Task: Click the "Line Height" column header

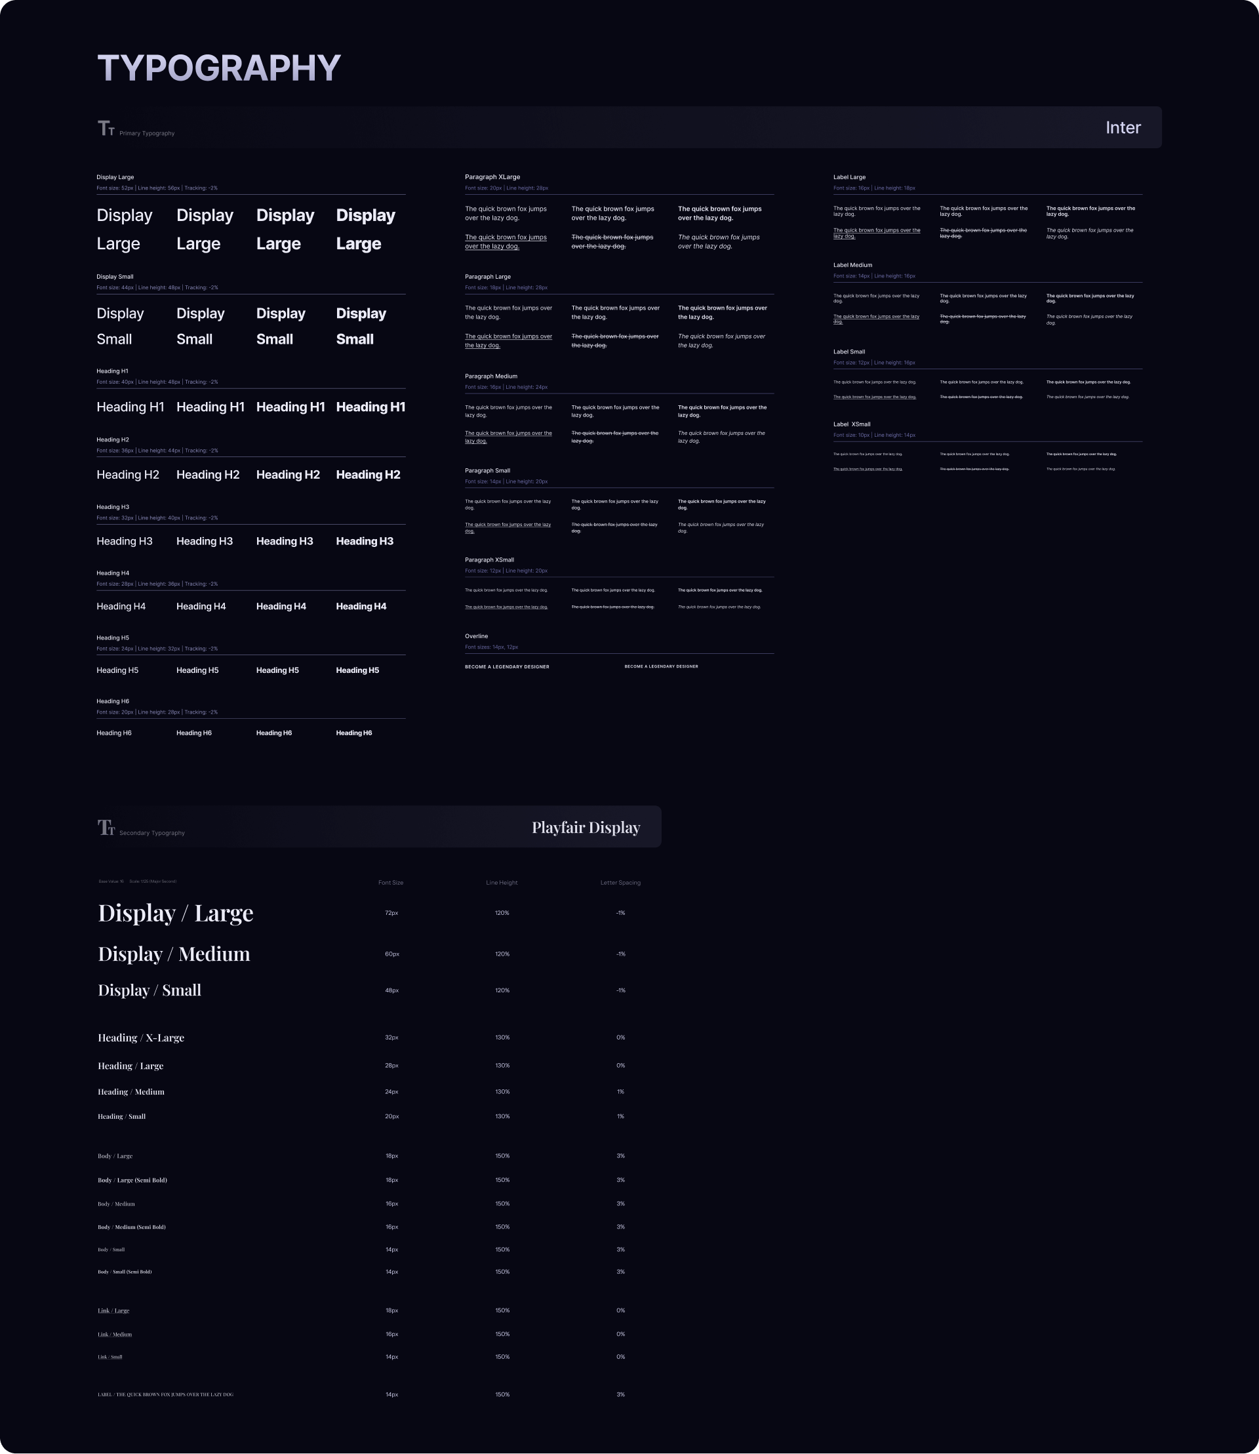Action: pos(502,883)
